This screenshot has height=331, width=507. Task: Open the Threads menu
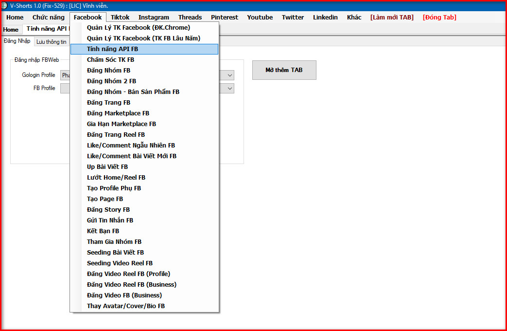coord(190,17)
